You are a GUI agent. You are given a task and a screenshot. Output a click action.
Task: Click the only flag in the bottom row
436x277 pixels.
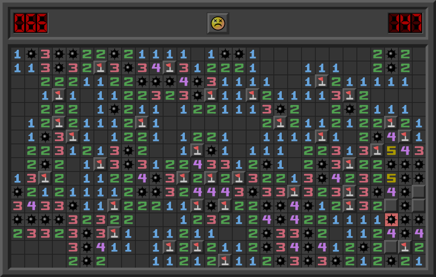coord(225,261)
